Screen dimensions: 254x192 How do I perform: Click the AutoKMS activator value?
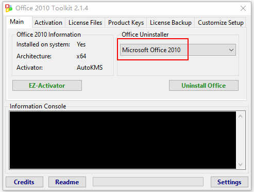[x=90, y=68]
